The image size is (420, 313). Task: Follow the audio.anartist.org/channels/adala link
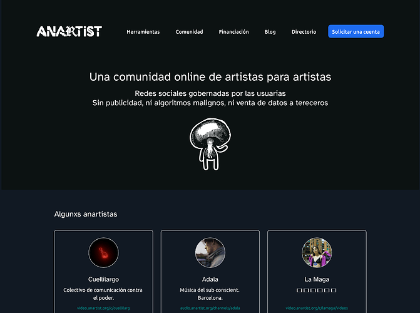pyautogui.click(x=210, y=308)
